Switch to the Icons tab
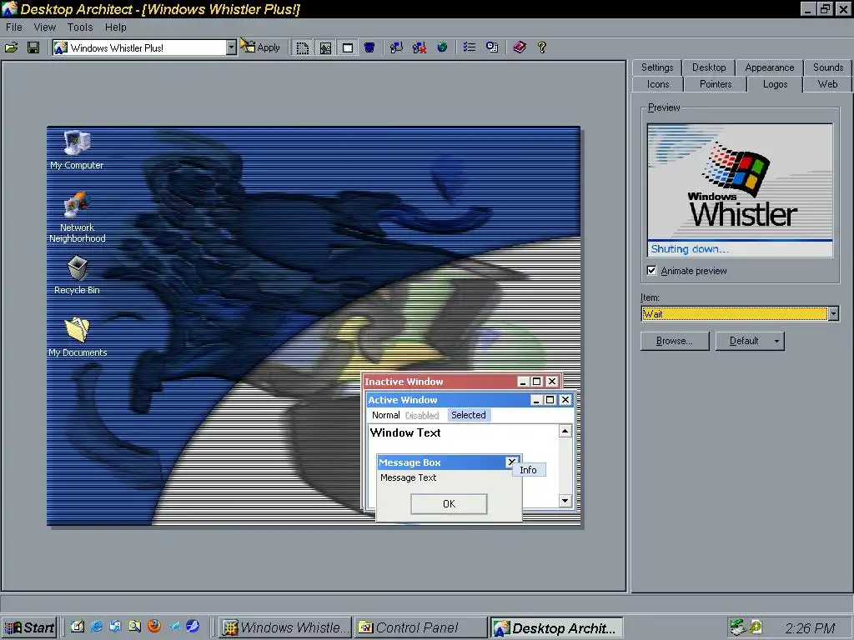This screenshot has width=854, height=640. (x=657, y=84)
